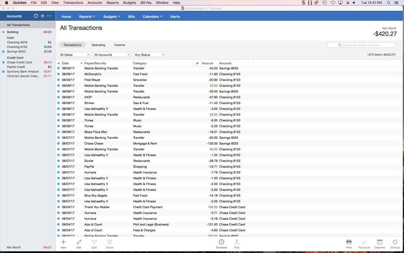Toggle the blue status dot on the PayPal row
The image size is (404, 253).
(59, 167)
